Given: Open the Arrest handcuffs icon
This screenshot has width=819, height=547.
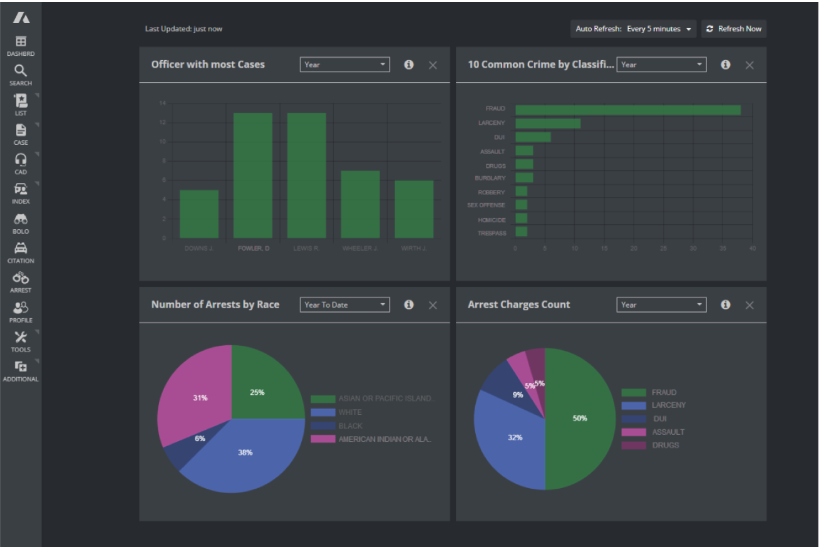Looking at the screenshot, I should click(21, 278).
